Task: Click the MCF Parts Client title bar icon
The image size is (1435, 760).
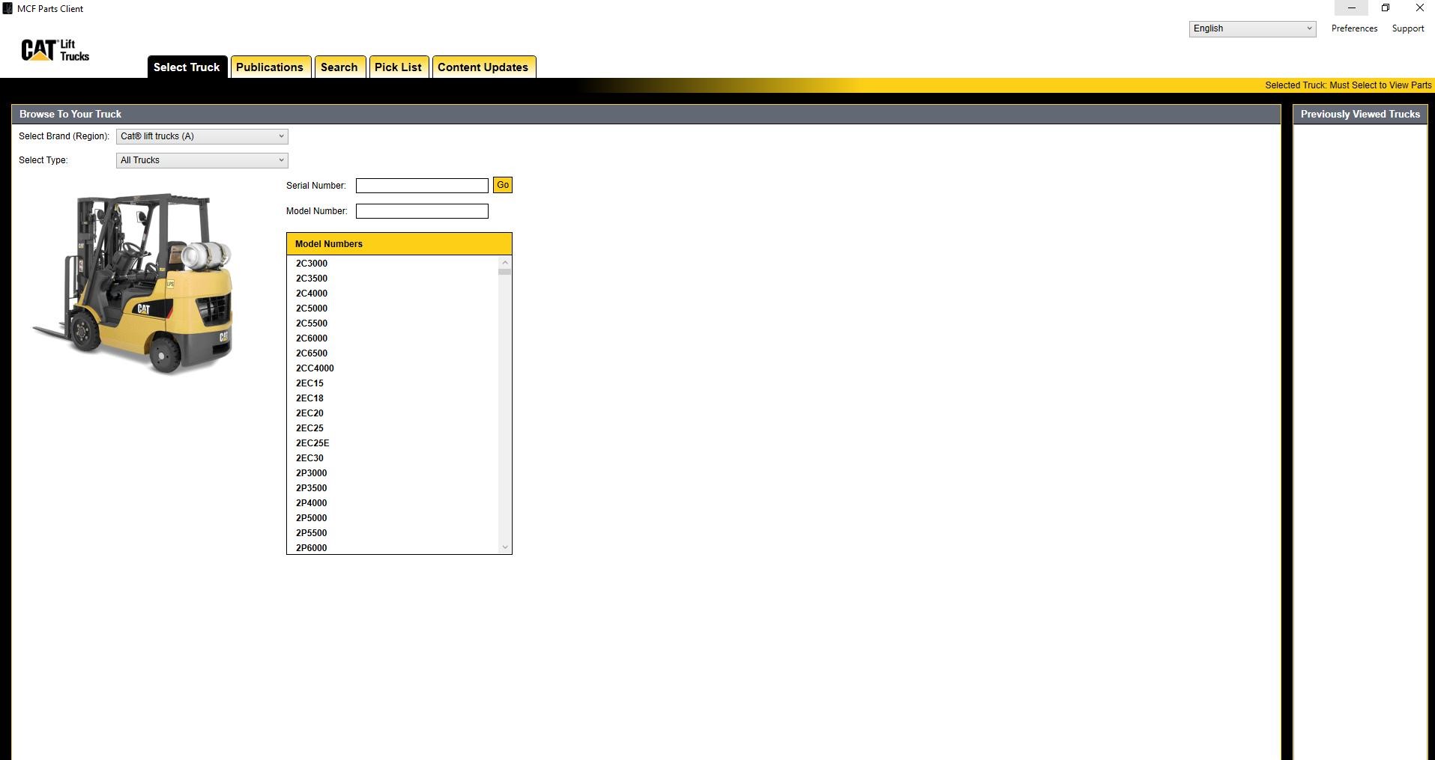Action: [x=7, y=8]
